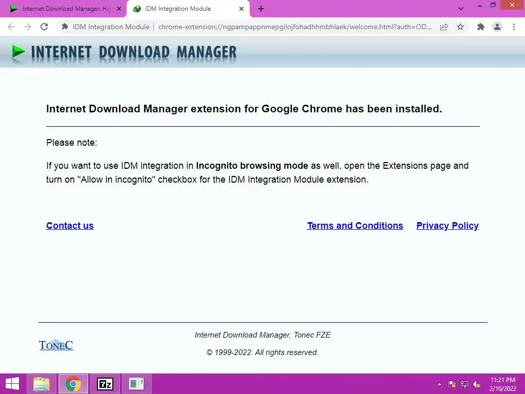Image resolution: width=525 pixels, height=394 pixels.
Task: Click the Tonec logo in footer
Action: [x=56, y=345]
